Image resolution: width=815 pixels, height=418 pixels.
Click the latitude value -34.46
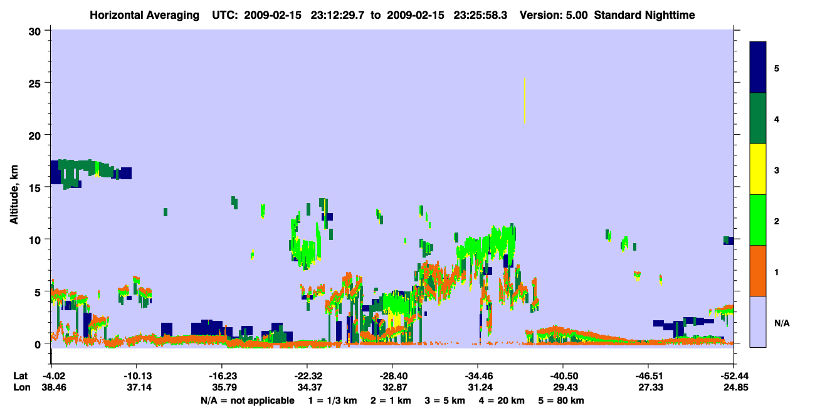coord(477,376)
